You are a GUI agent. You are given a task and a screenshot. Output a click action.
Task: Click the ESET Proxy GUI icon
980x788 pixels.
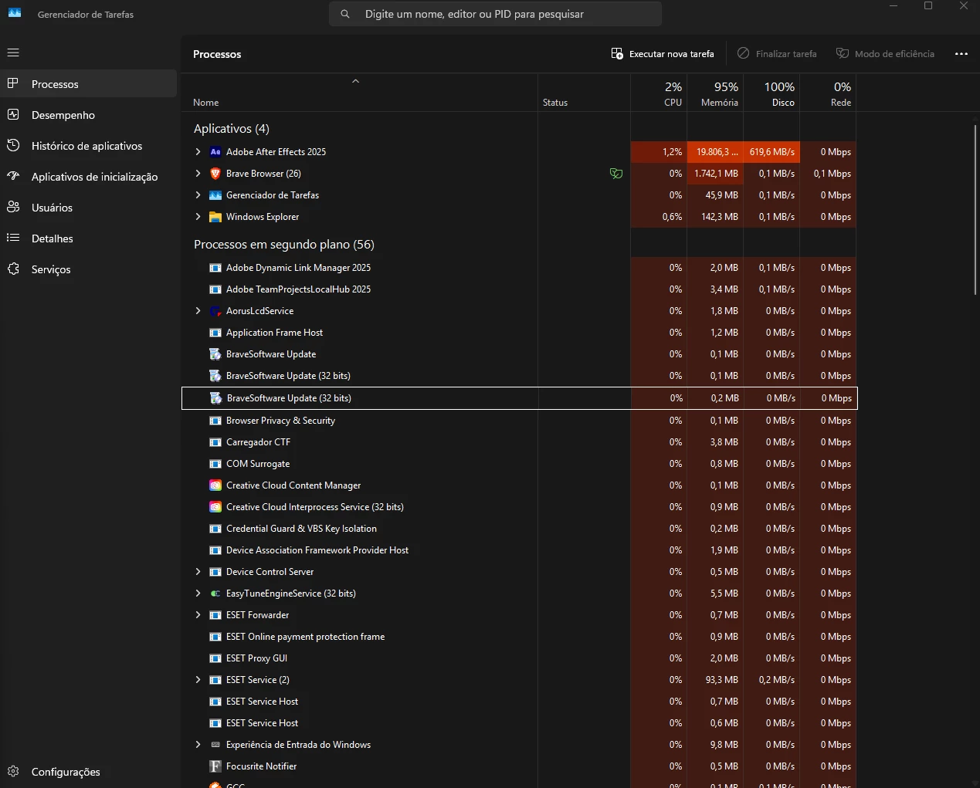pyautogui.click(x=215, y=658)
